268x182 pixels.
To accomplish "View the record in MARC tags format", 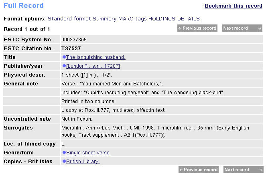I will 132,19.
